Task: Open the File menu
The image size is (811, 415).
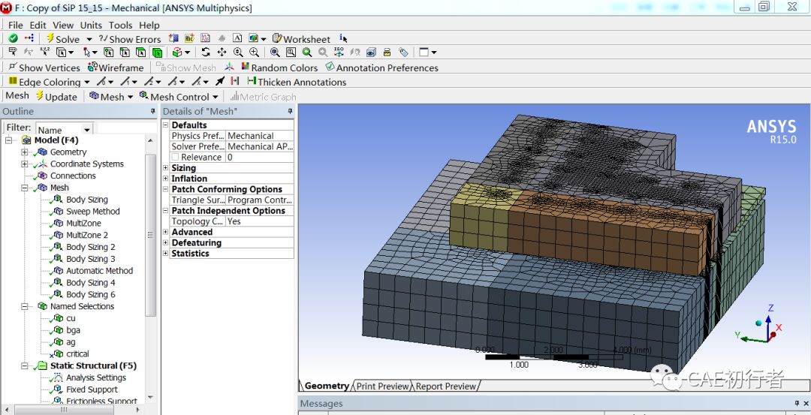Action: pyautogui.click(x=16, y=25)
